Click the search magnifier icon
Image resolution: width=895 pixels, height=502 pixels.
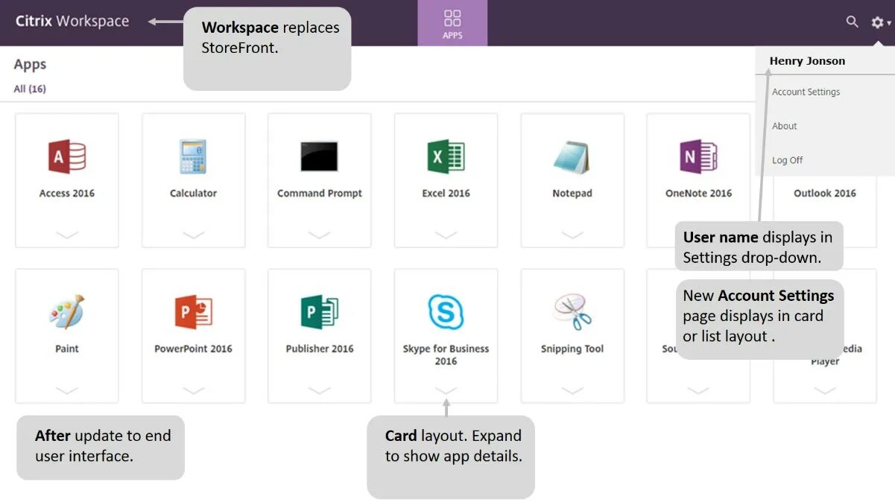[853, 22]
